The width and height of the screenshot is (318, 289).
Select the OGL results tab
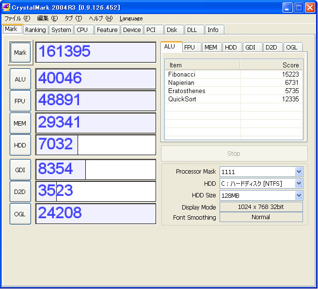(x=291, y=47)
